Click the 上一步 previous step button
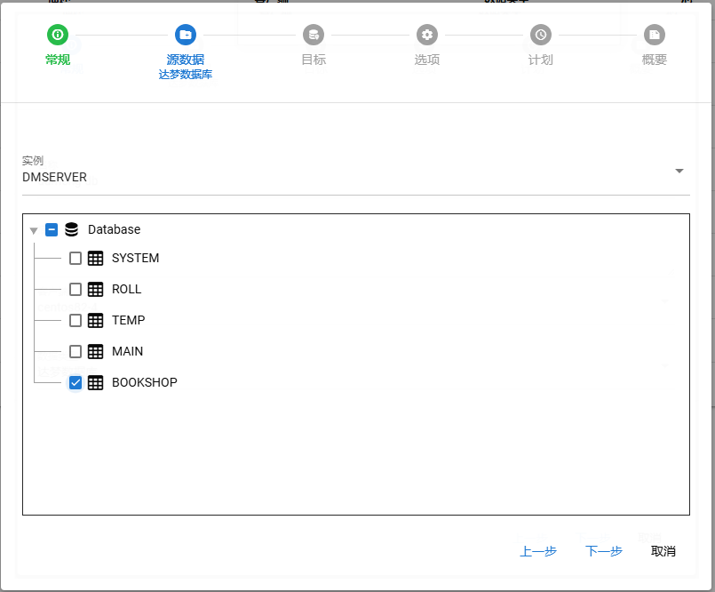 tap(538, 551)
